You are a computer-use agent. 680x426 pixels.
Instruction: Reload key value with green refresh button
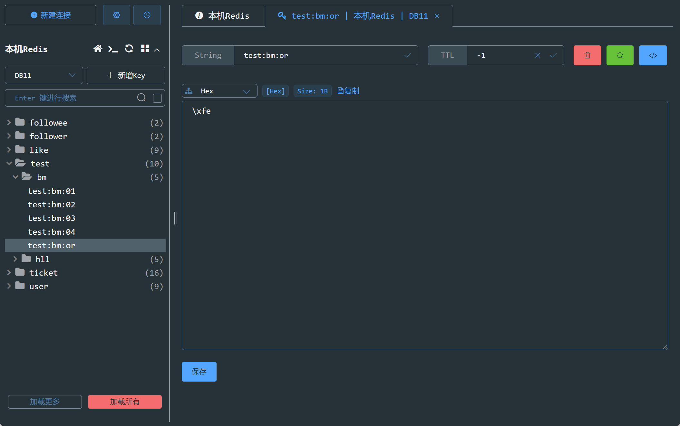tap(620, 55)
